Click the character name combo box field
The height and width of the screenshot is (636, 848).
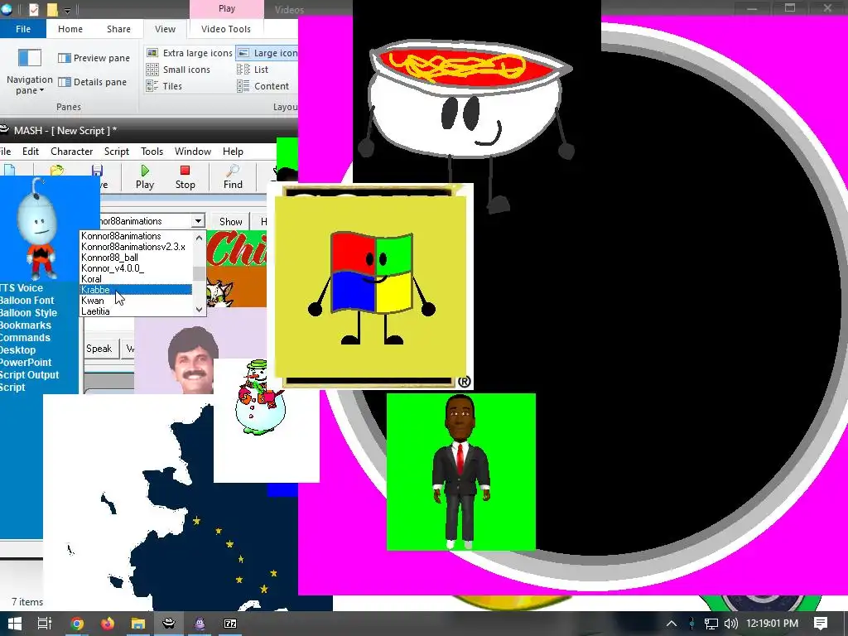[146, 221]
